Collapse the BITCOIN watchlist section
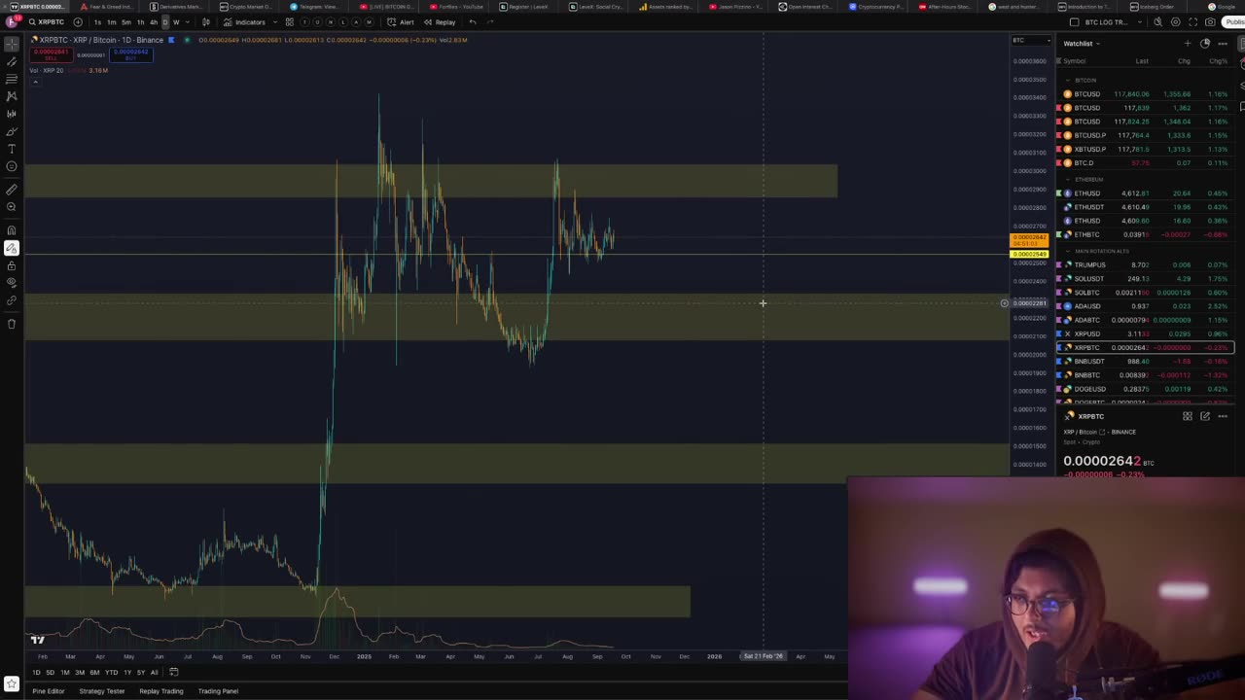This screenshot has width=1245, height=700. click(x=1068, y=81)
